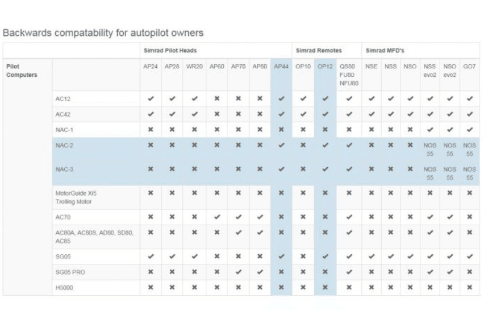Click the NAC-2 checkmark in AP44 column

click(x=281, y=145)
